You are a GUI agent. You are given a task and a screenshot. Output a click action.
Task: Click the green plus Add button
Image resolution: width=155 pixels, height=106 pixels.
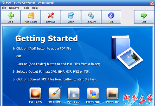click(x=11, y=17)
